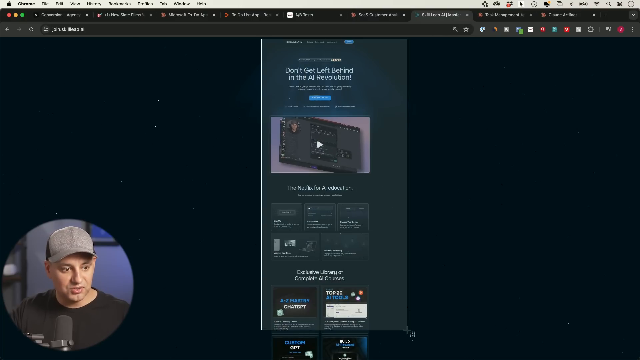Reload the join.skillleap.ai page
Screen dimensions: 640x360
pyautogui.click(x=31, y=29)
